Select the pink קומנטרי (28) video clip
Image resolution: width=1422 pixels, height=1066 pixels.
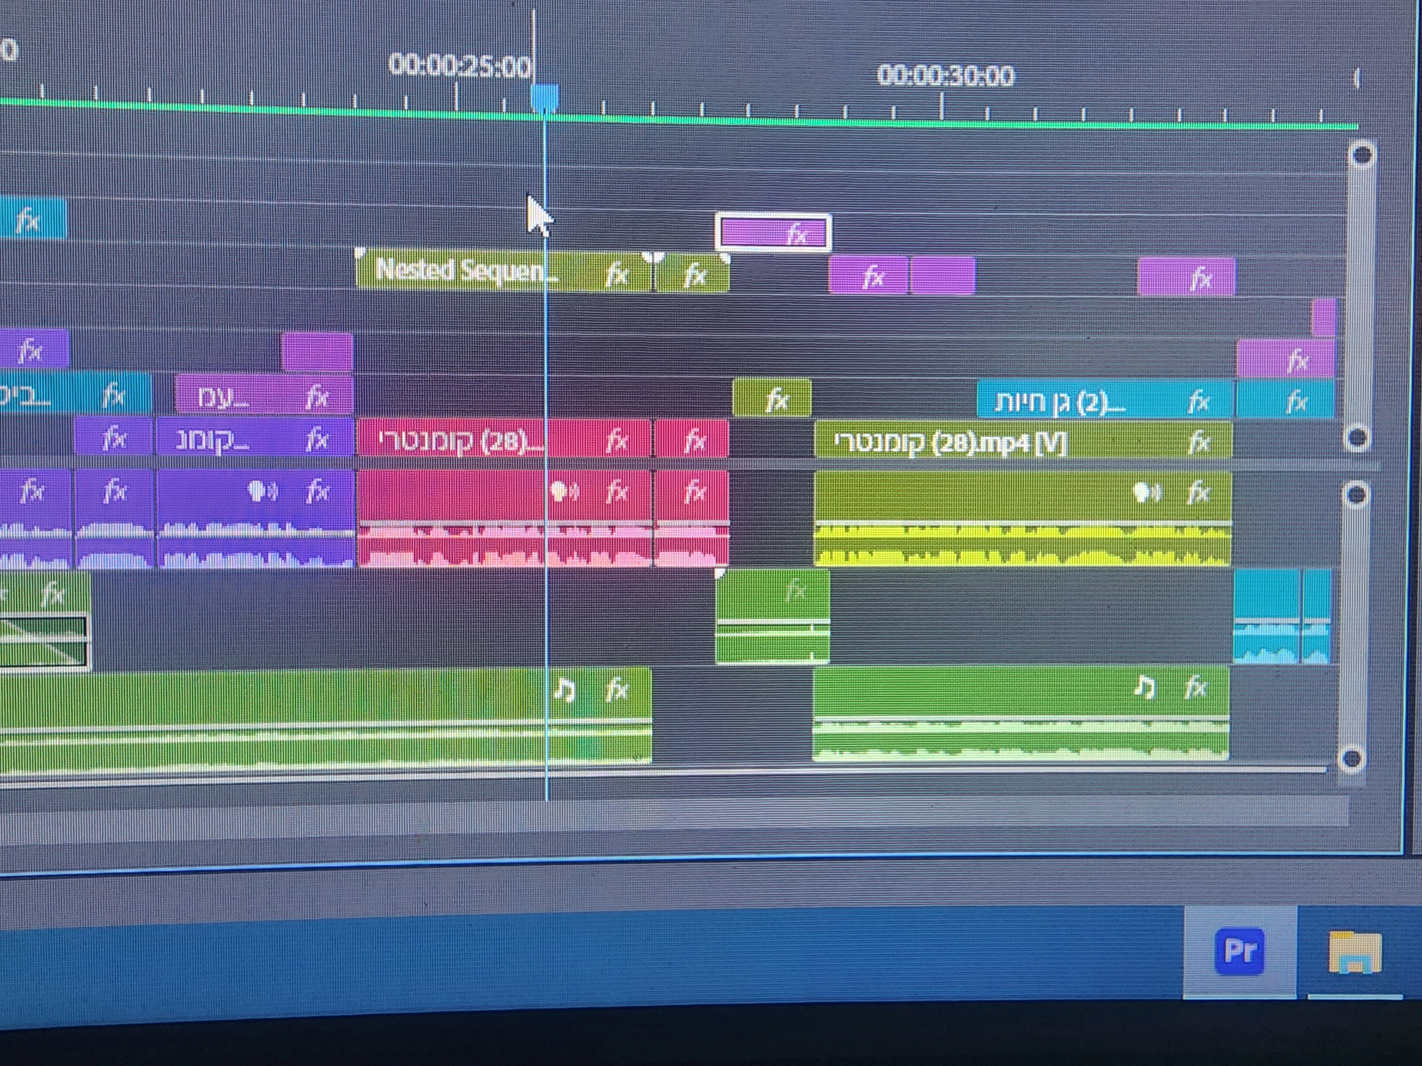(450, 441)
